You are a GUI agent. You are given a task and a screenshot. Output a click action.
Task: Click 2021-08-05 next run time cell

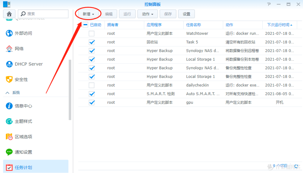[279, 94]
